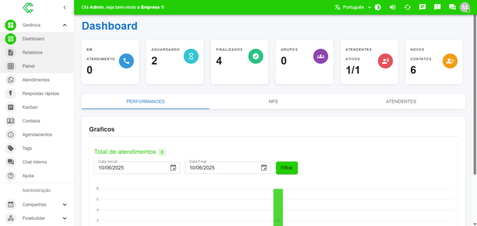Click the Respostas rápidas lightning icon

pyautogui.click(x=11, y=94)
